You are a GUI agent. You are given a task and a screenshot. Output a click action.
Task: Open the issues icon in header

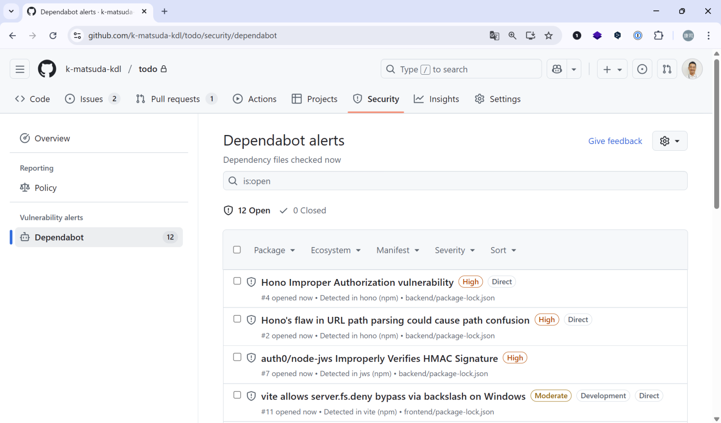tap(642, 69)
